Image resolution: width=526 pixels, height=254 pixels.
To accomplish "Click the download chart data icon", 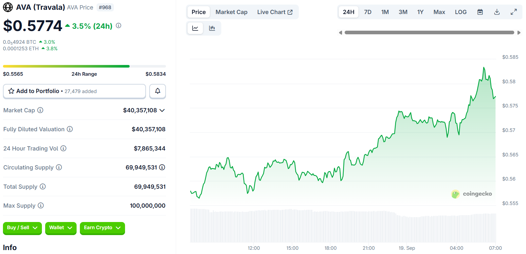I will coord(497,12).
